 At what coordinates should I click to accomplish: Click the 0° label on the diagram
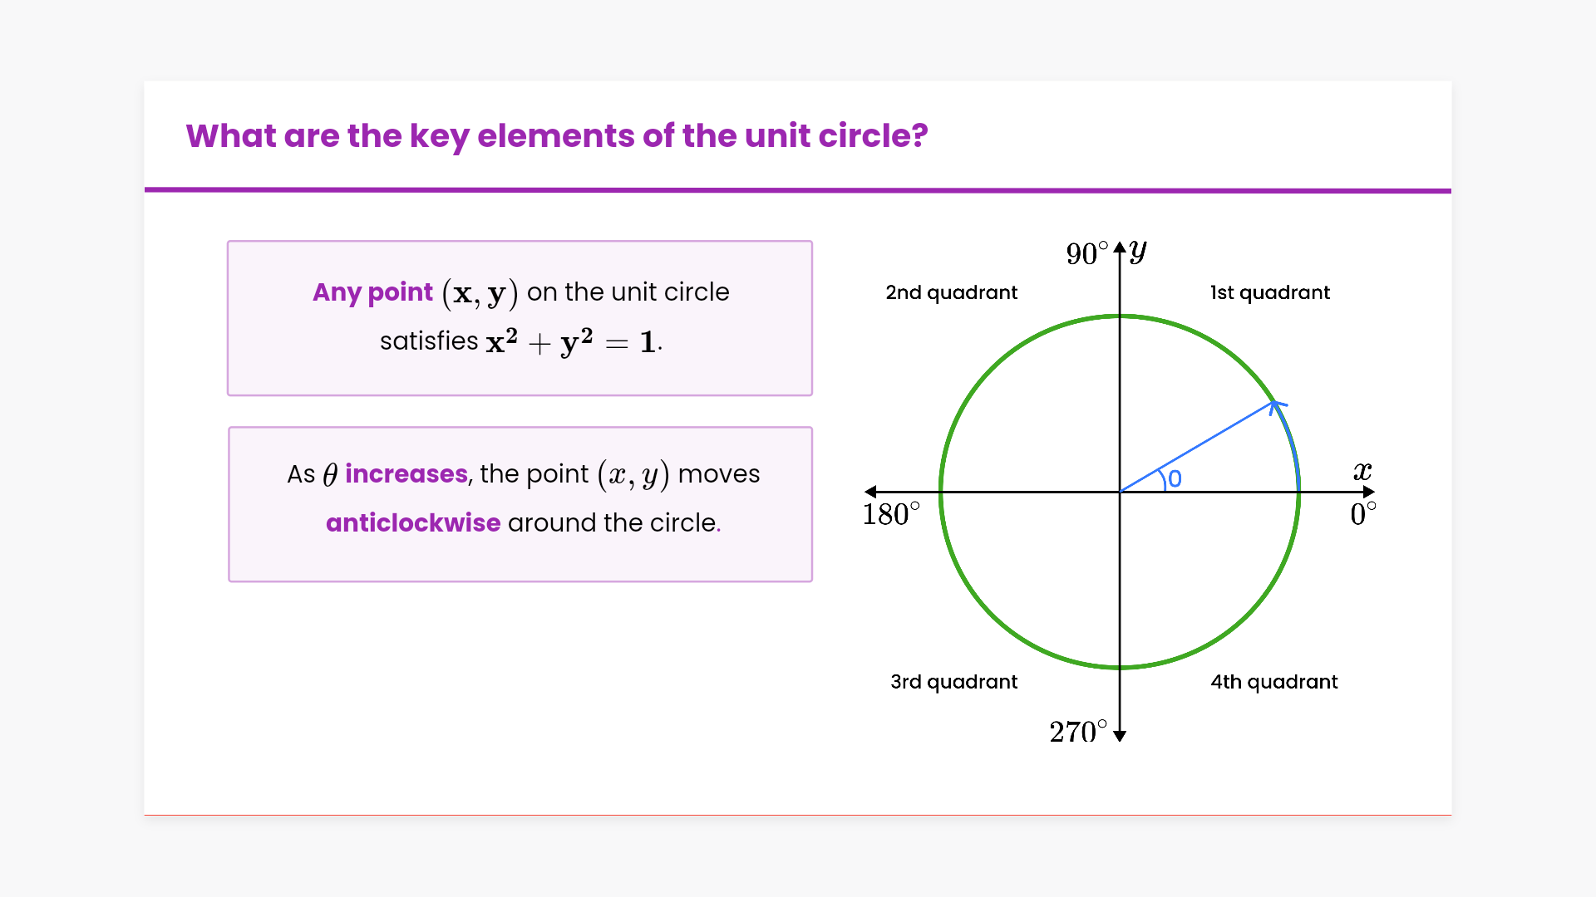(1362, 514)
